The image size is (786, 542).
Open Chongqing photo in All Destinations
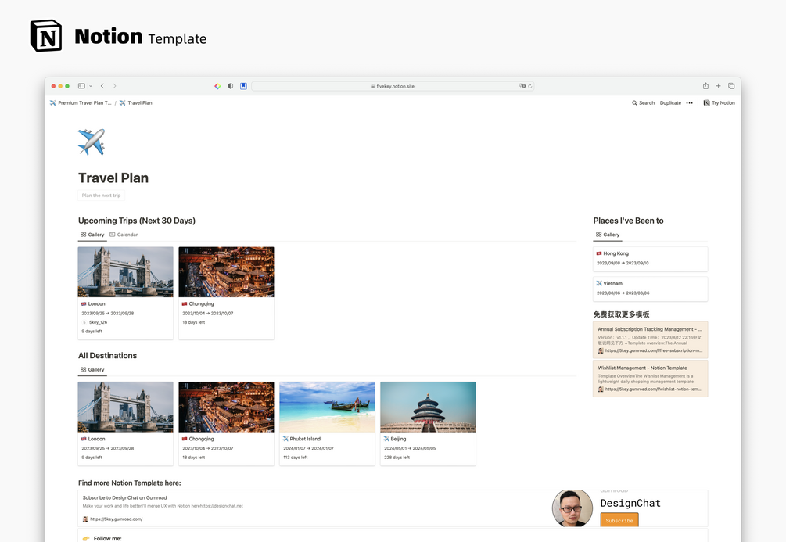tap(226, 407)
